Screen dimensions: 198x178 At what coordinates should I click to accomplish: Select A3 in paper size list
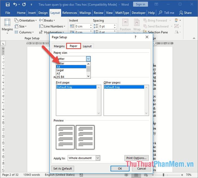point(71,73)
